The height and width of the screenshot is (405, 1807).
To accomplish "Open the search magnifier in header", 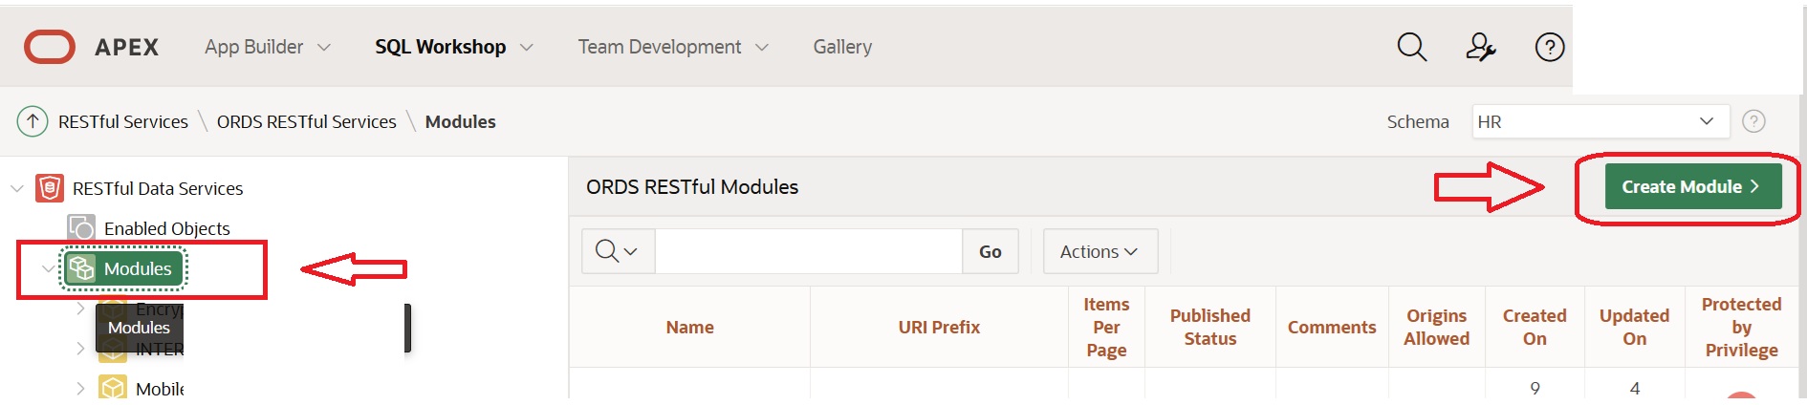I will (1411, 47).
